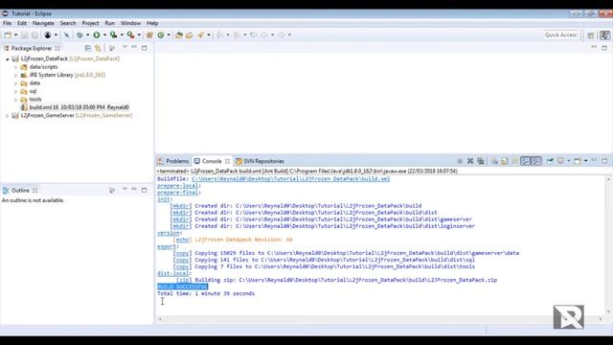This screenshot has width=613, height=345.
Task: Open Package Explorer View Menu triangle
Action: [125, 47]
